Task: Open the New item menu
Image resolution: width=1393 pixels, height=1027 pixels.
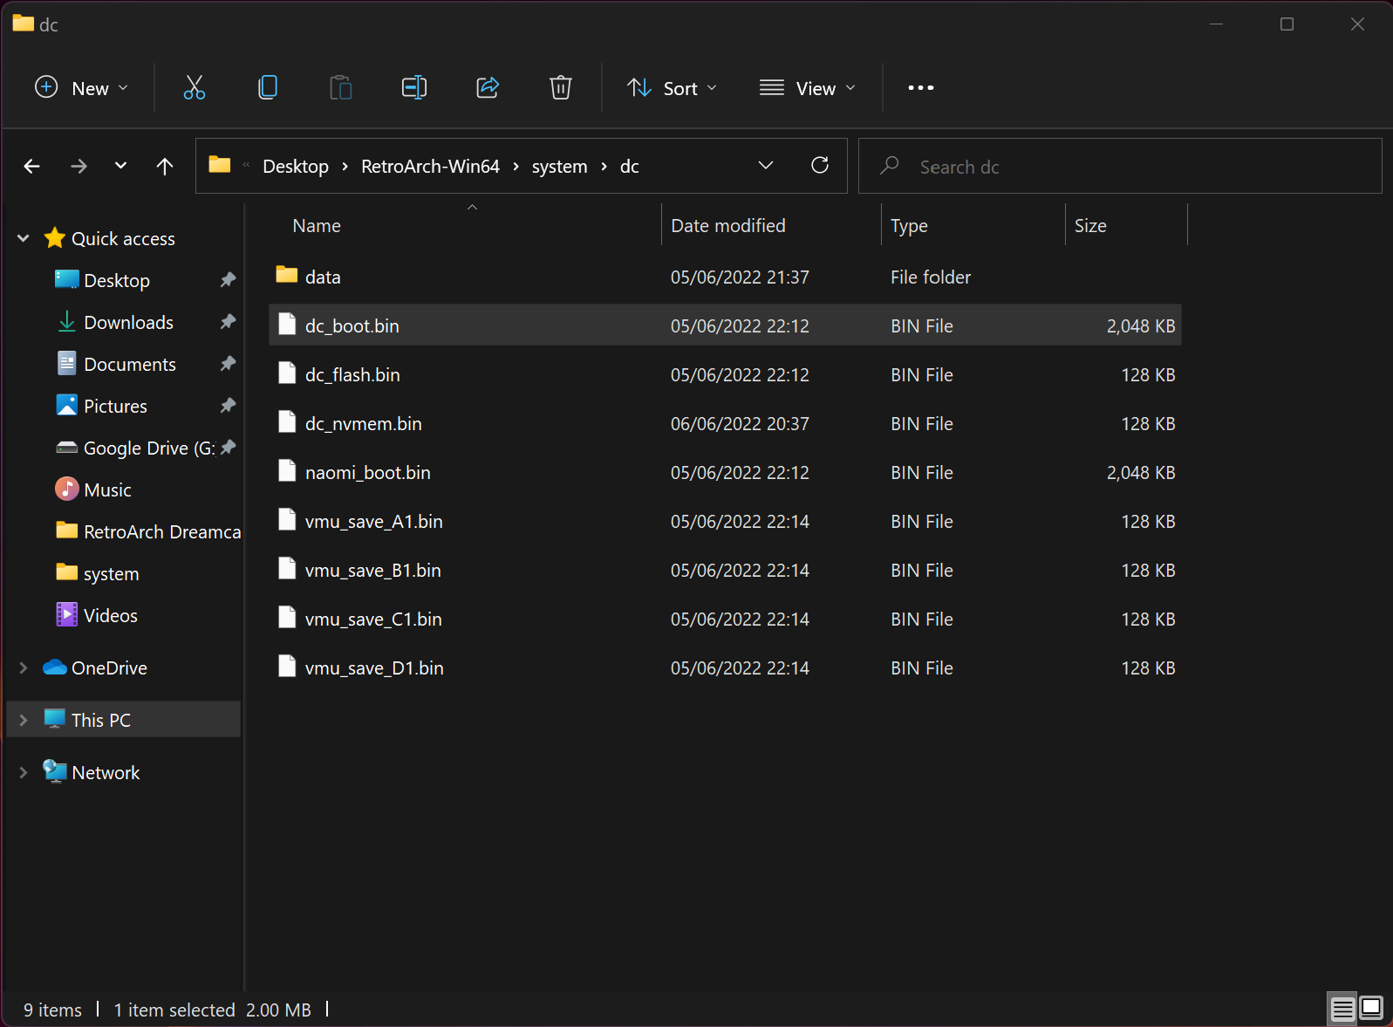Action: (x=81, y=88)
